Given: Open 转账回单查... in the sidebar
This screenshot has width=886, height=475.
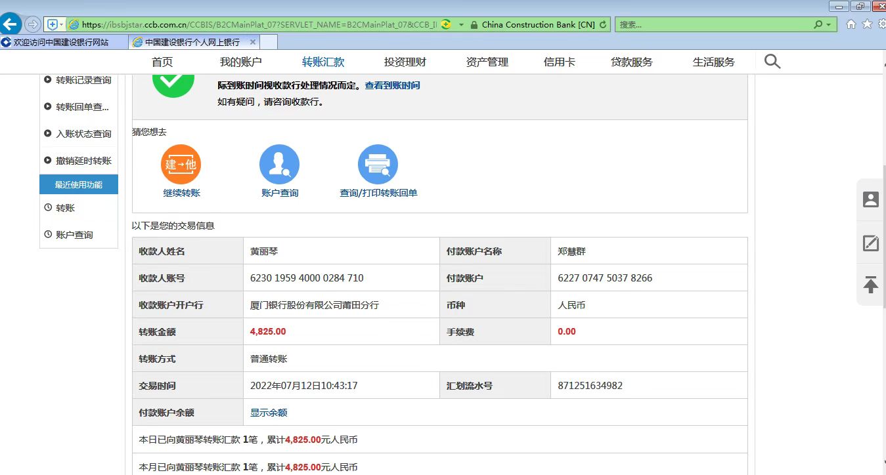Looking at the screenshot, I should (82, 107).
